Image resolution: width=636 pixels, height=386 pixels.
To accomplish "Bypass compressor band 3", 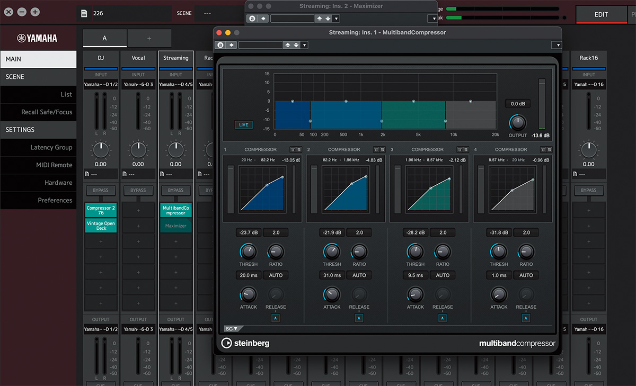I will pos(460,149).
